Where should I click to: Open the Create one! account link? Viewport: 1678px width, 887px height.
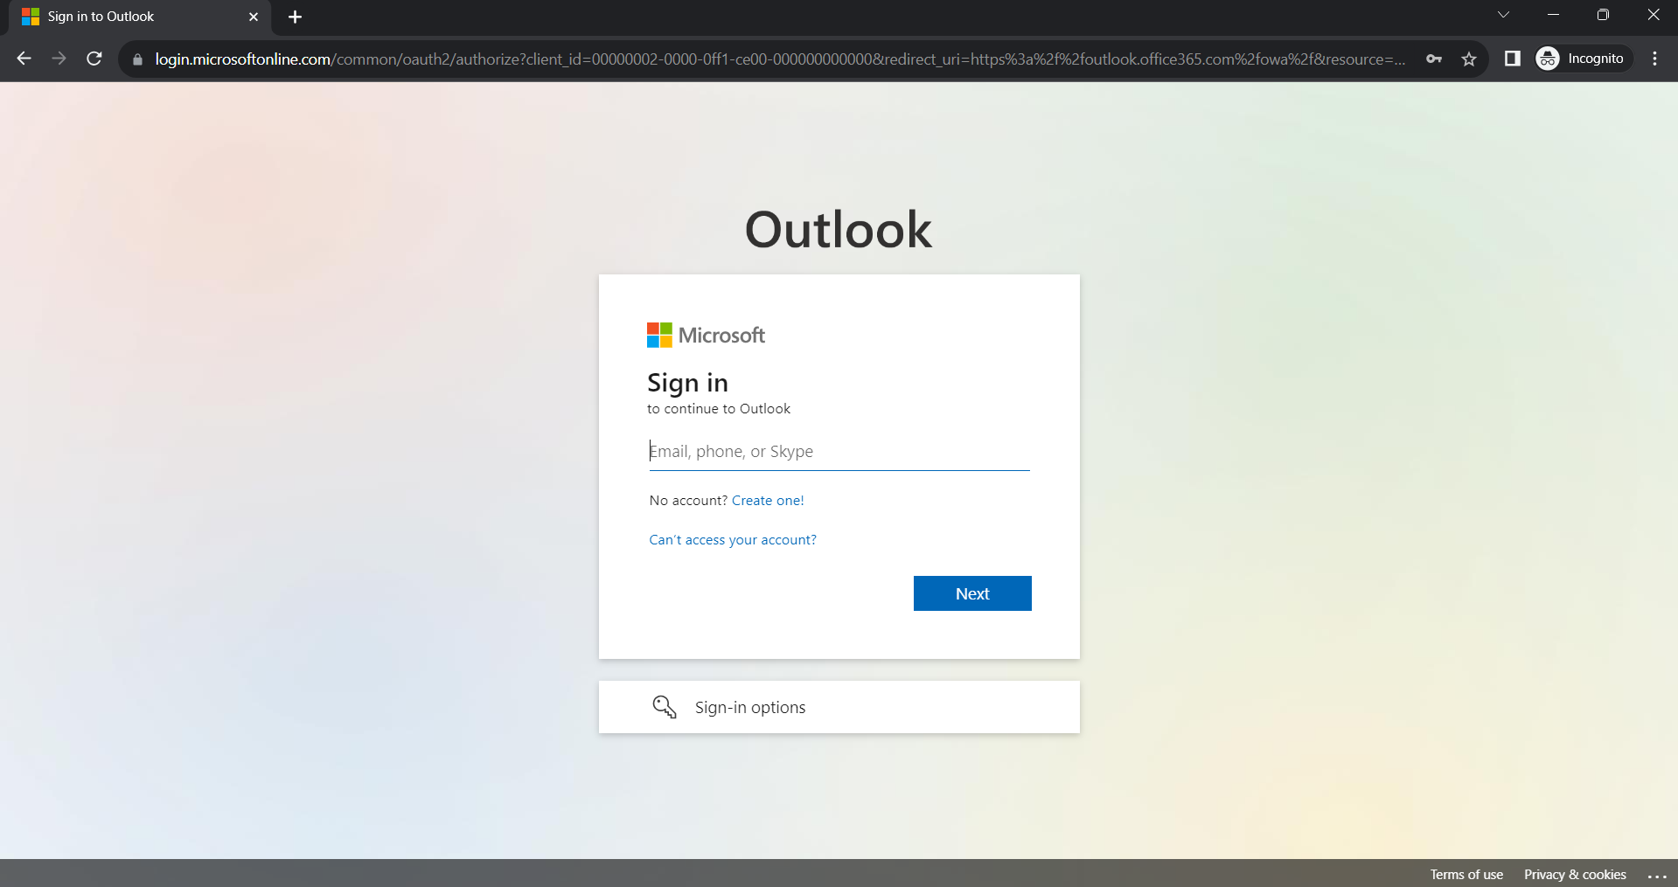(x=767, y=500)
